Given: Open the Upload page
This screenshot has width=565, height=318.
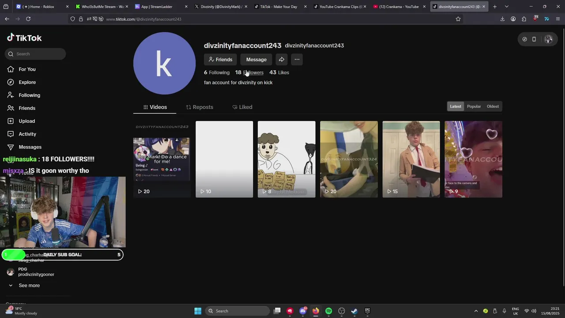Looking at the screenshot, I should [21, 121].
